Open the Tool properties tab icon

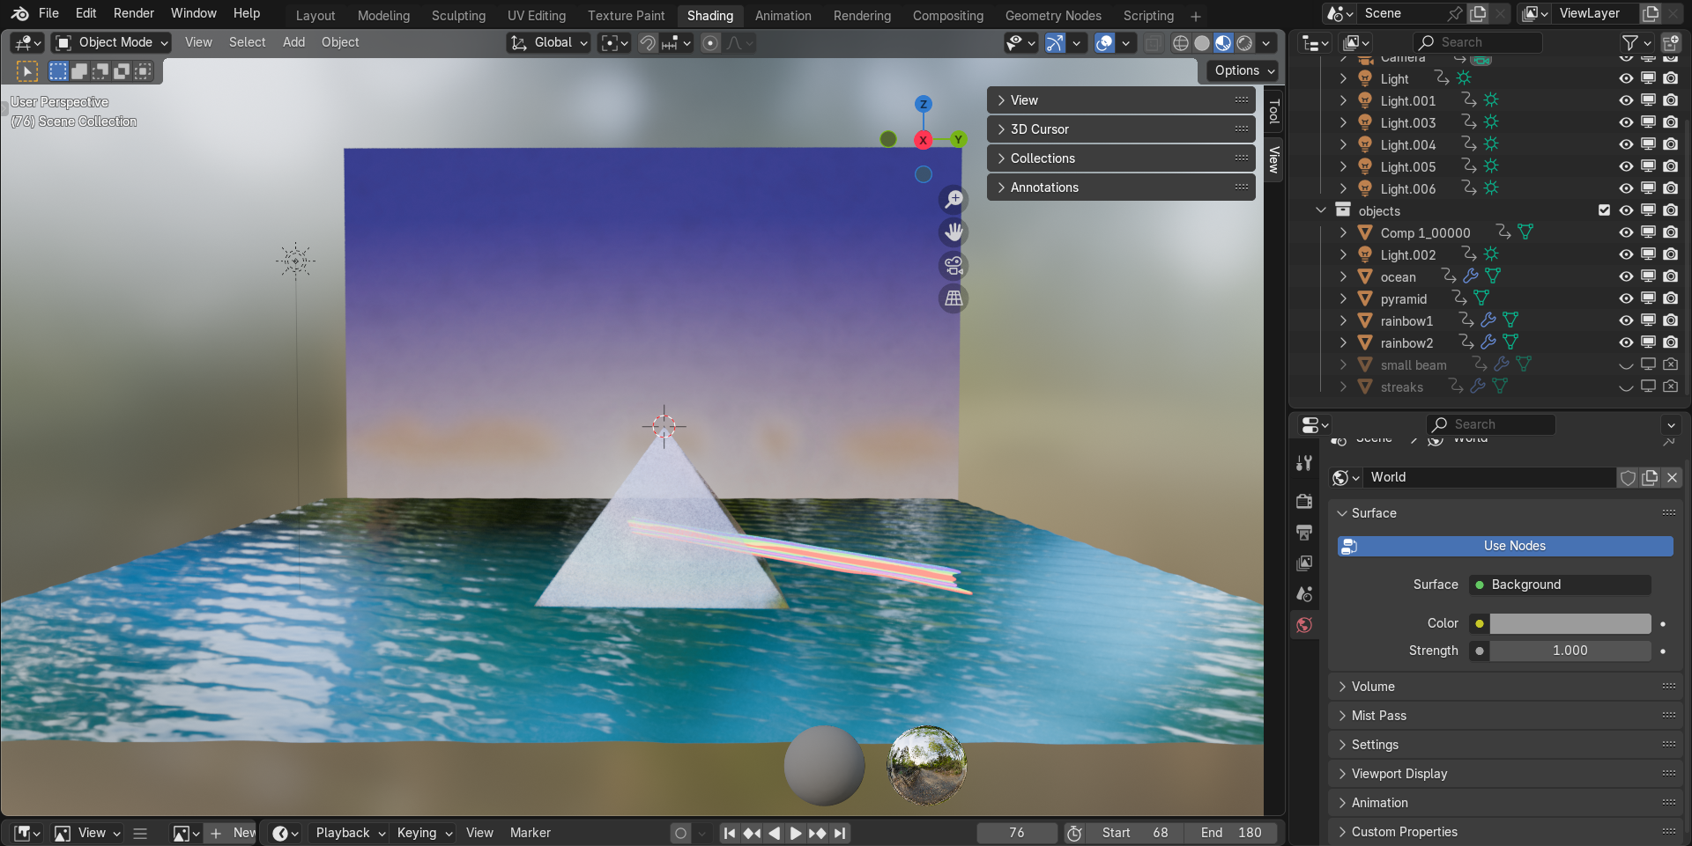(x=1305, y=463)
